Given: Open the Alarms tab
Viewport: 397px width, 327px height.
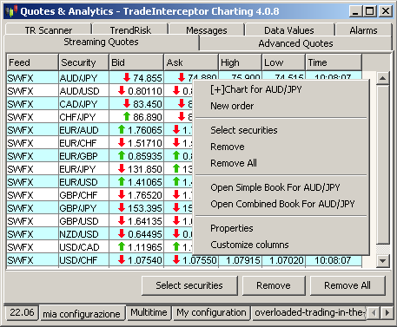Looking at the screenshot, I should [x=363, y=29].
